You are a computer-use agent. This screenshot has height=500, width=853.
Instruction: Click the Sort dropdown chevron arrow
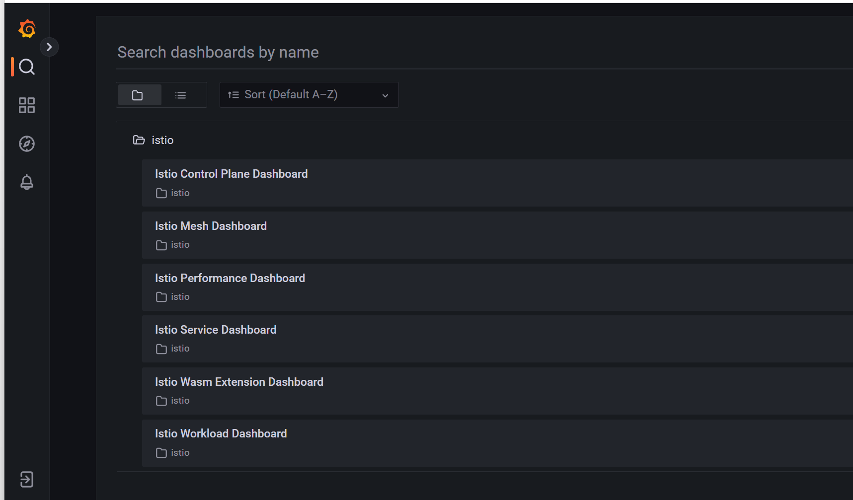click(x=385, y=95)
